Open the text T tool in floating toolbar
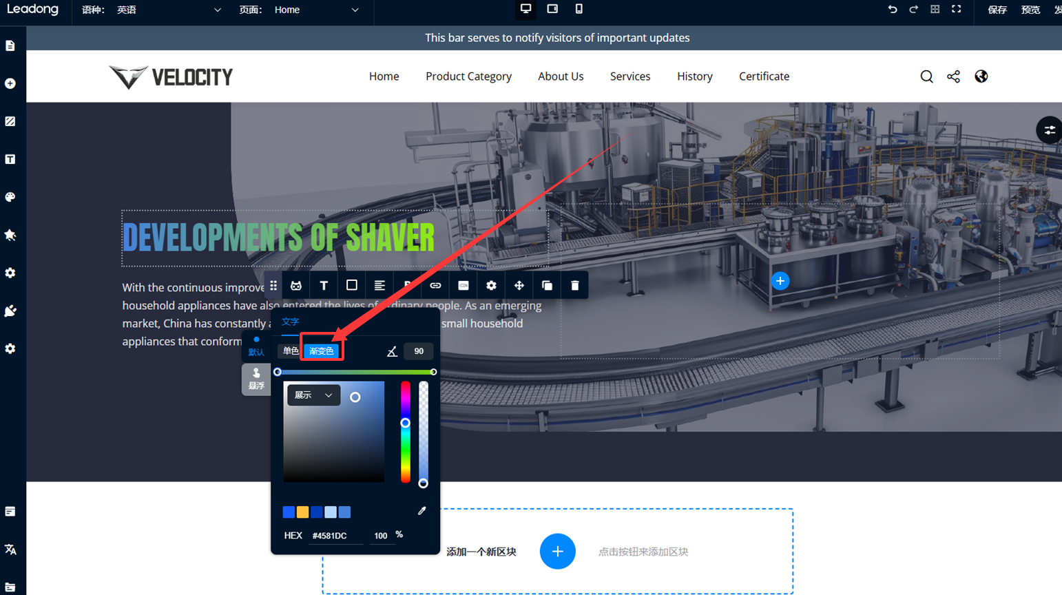The width and height of the screenshot is (1062, 595). (324, 285)
